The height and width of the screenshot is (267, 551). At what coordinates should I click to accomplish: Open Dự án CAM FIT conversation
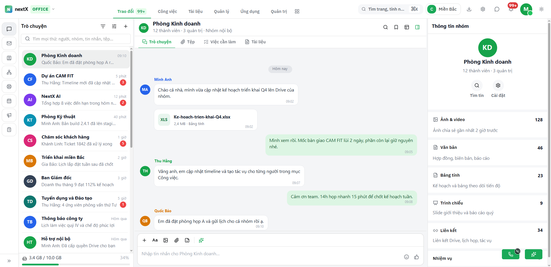76,79
